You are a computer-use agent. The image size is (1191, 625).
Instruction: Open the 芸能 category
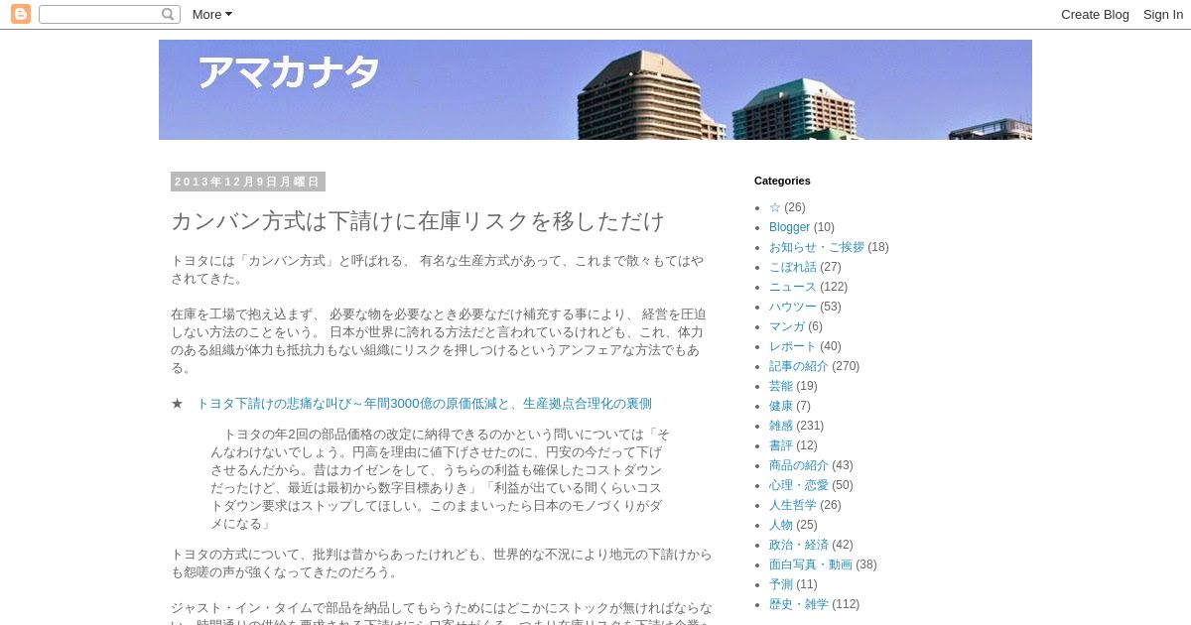pyautogui.click(x=781, y=386)
